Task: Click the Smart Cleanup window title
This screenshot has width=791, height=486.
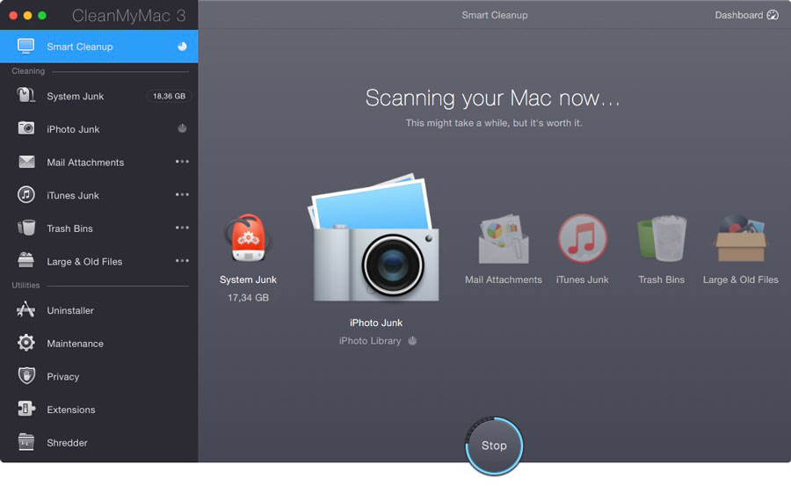Action: [494, 15]
